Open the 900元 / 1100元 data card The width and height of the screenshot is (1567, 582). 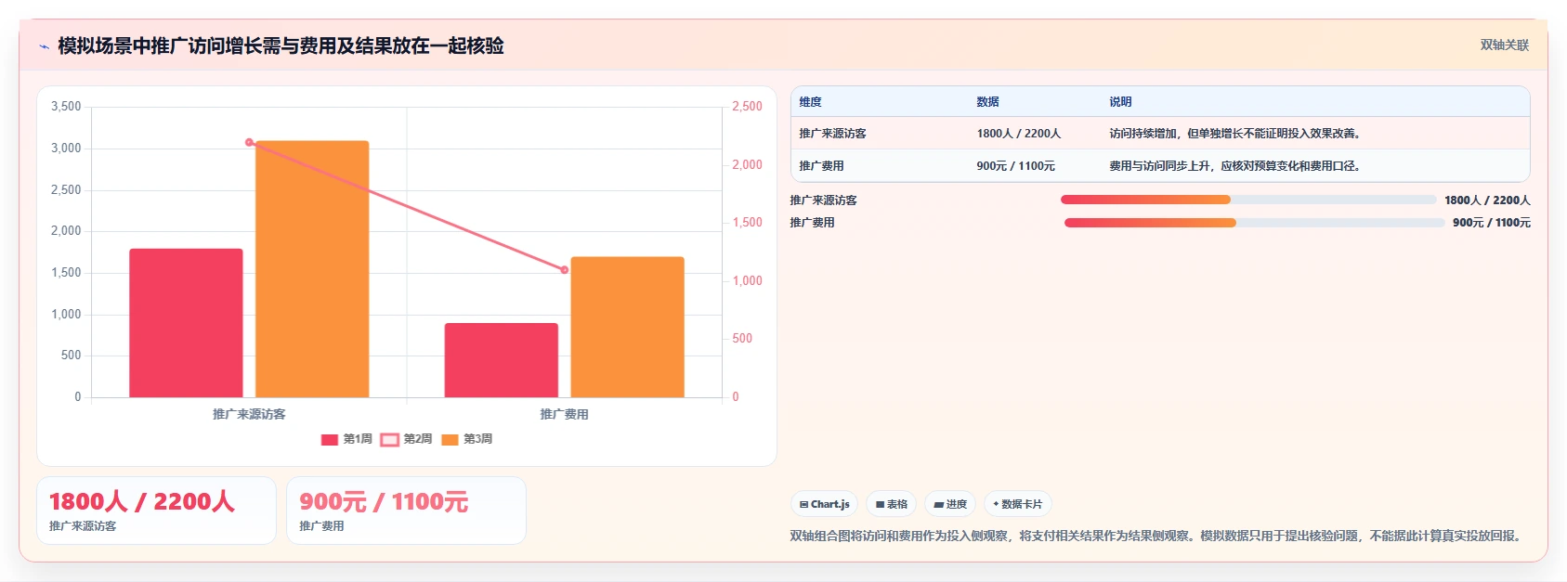coord(406,511)
